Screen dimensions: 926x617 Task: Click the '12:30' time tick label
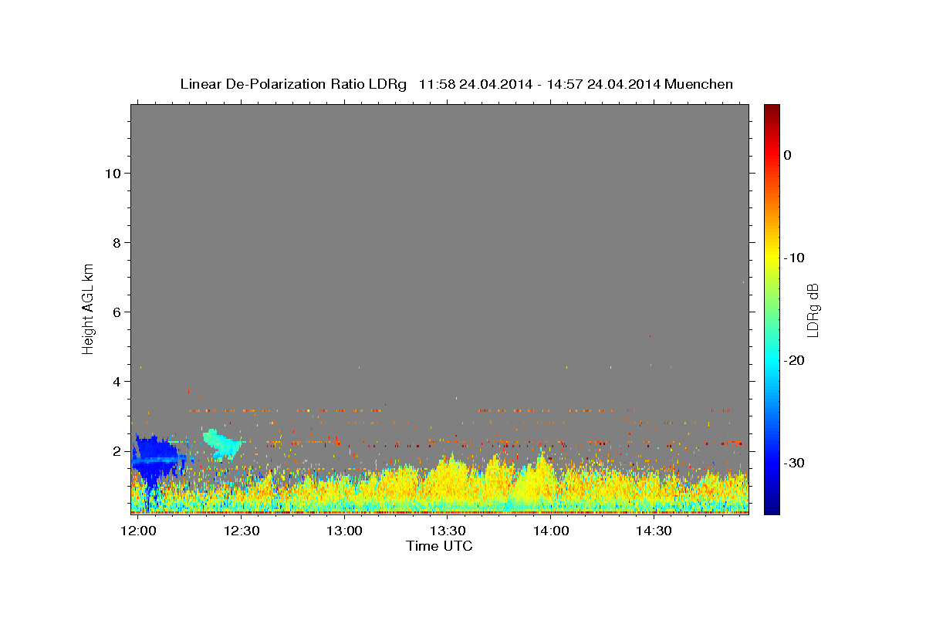click(x=242, y=531)
